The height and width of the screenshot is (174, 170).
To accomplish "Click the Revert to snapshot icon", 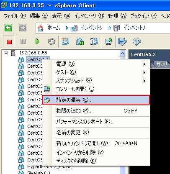I will 80,41.
